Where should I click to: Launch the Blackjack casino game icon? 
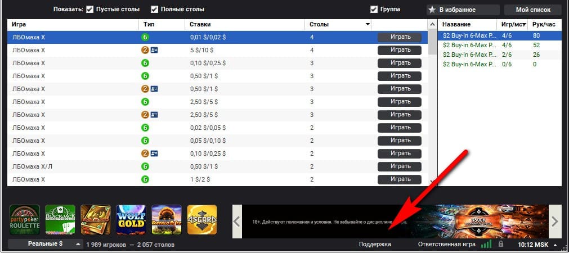click(x=60, y=220)
